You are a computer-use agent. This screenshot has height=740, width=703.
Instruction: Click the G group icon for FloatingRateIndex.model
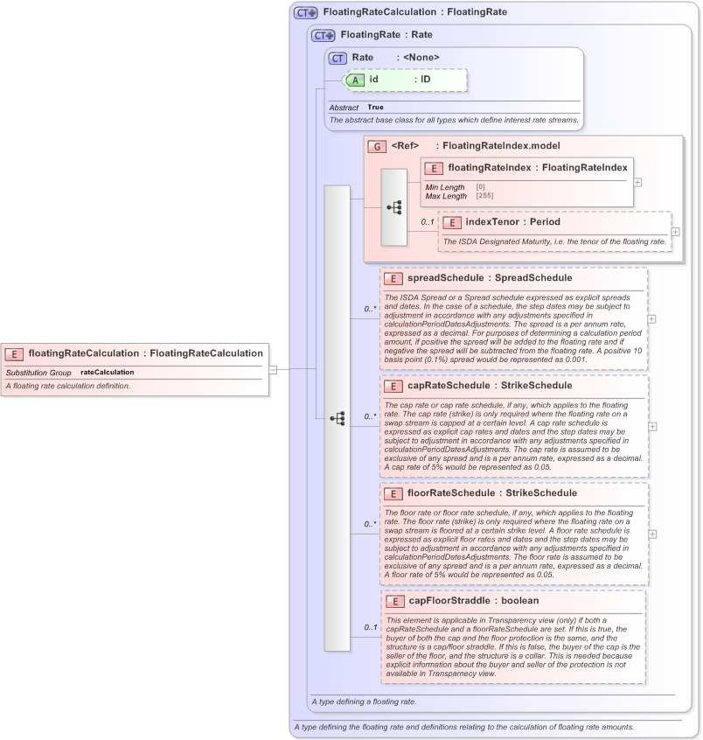tap(377, 146)
